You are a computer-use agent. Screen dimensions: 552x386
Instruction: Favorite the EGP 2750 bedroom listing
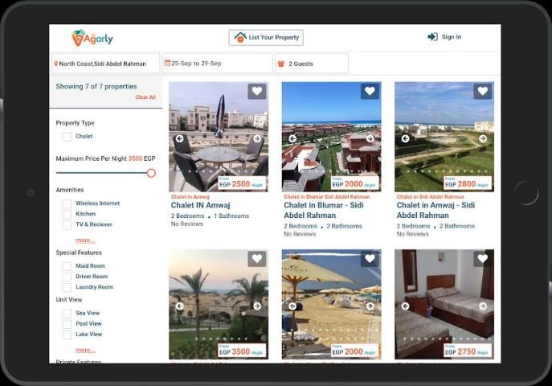coord(483,259)
